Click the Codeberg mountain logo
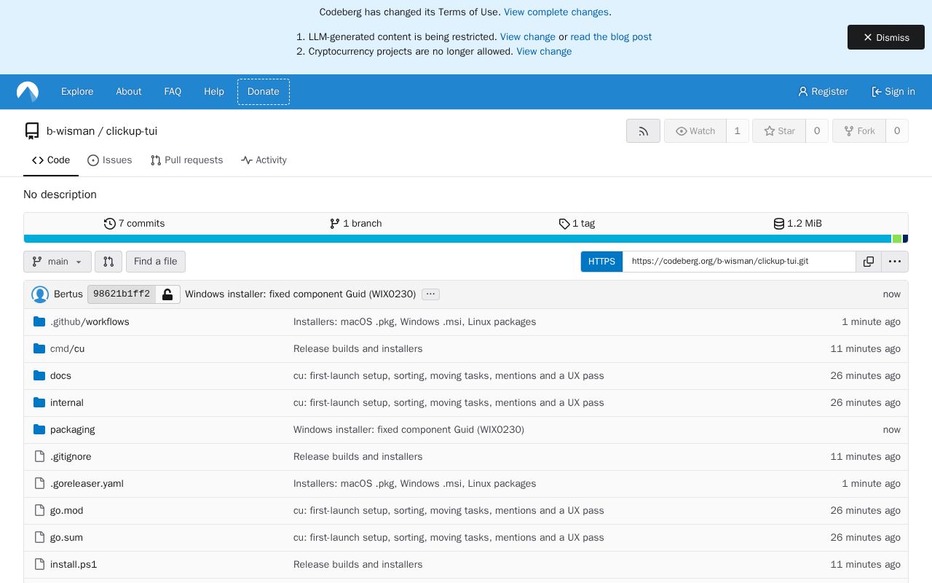This screenshot has width=932, height=583. [28, 92]
